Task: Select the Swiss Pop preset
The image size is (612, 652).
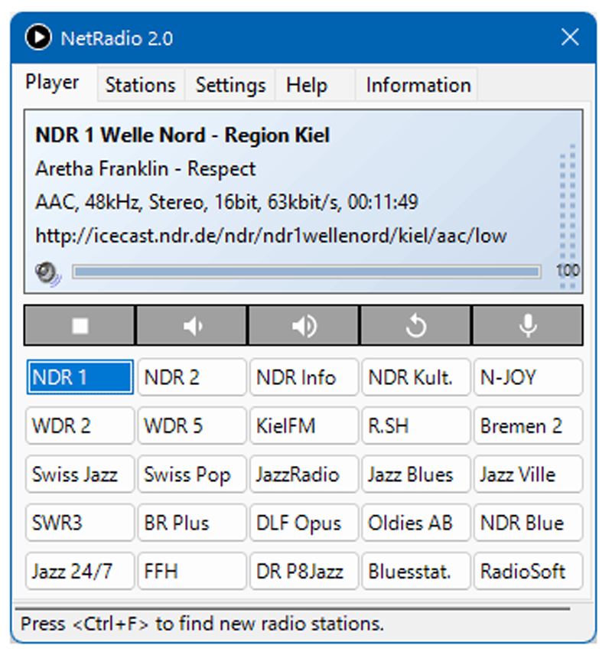Action: pos(192,474)
